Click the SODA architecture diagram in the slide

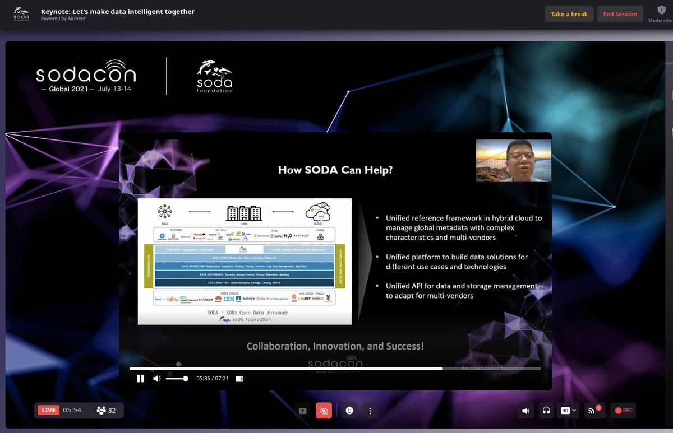pyautogui.click(x=245, y=261)
